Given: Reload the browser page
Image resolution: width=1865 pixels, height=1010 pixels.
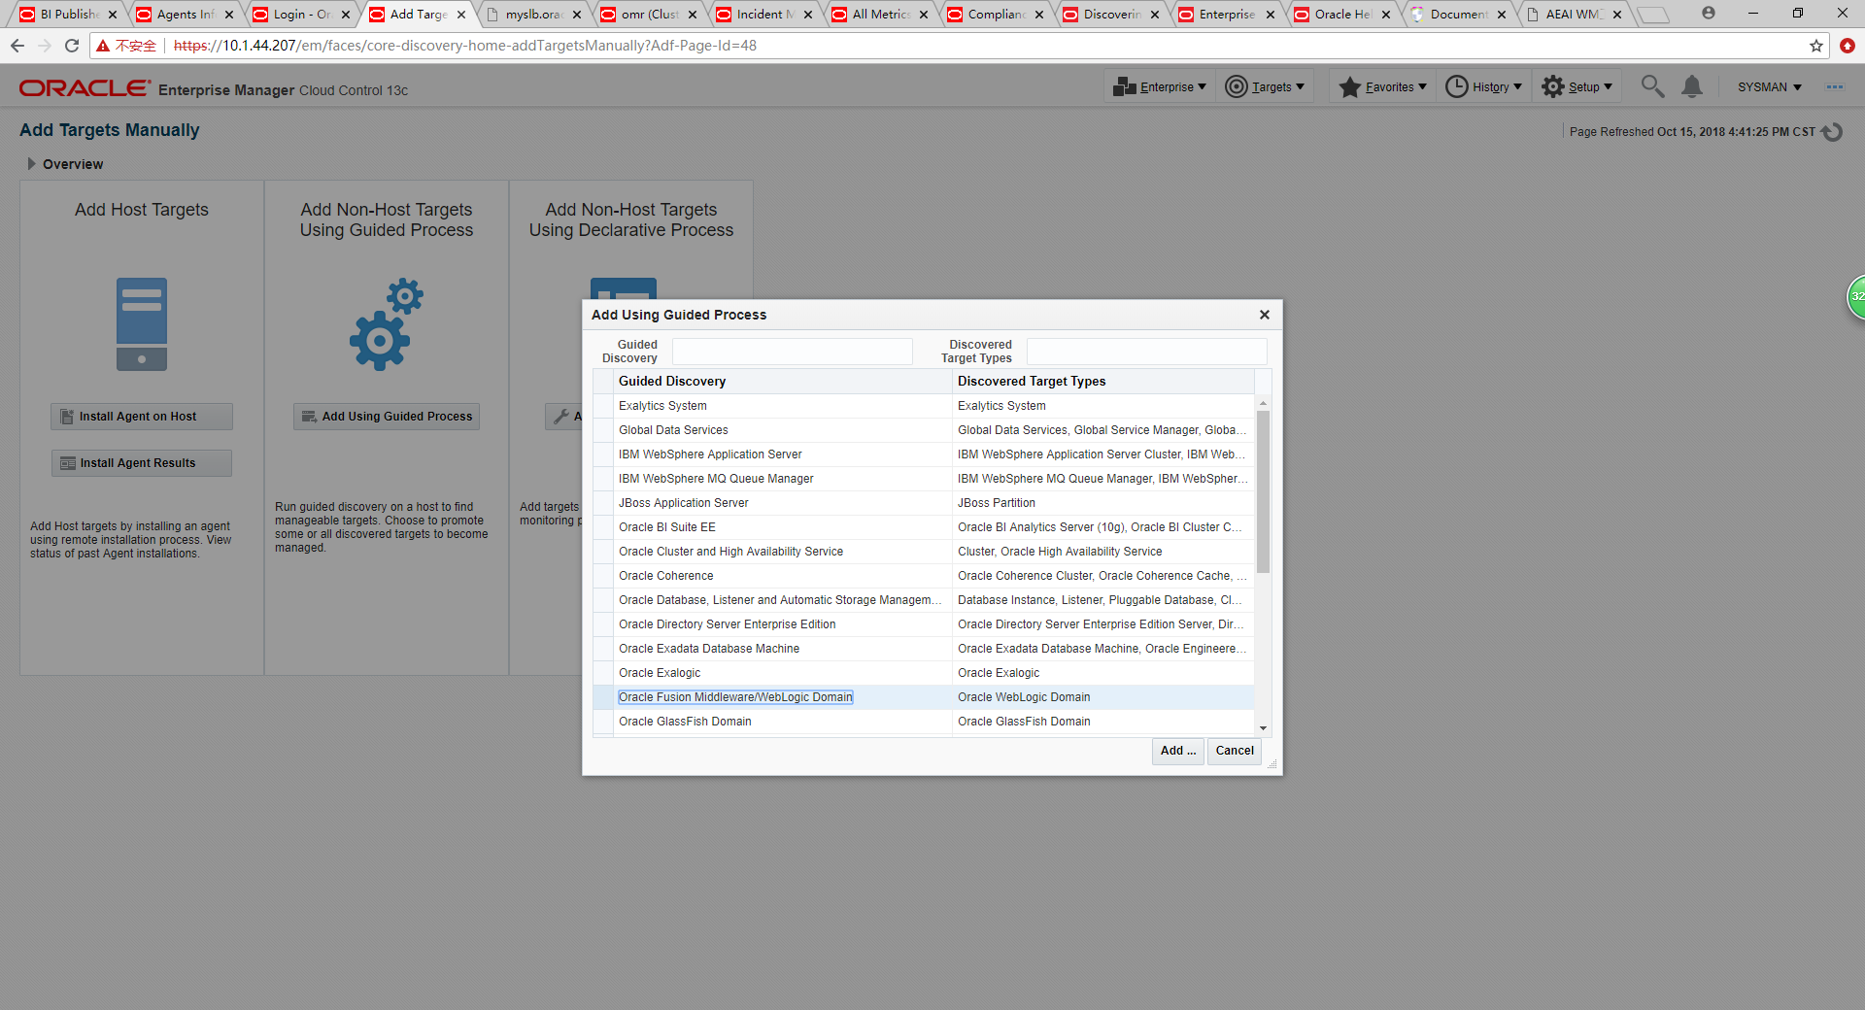Looking at the screenshot, I should 72,46.
